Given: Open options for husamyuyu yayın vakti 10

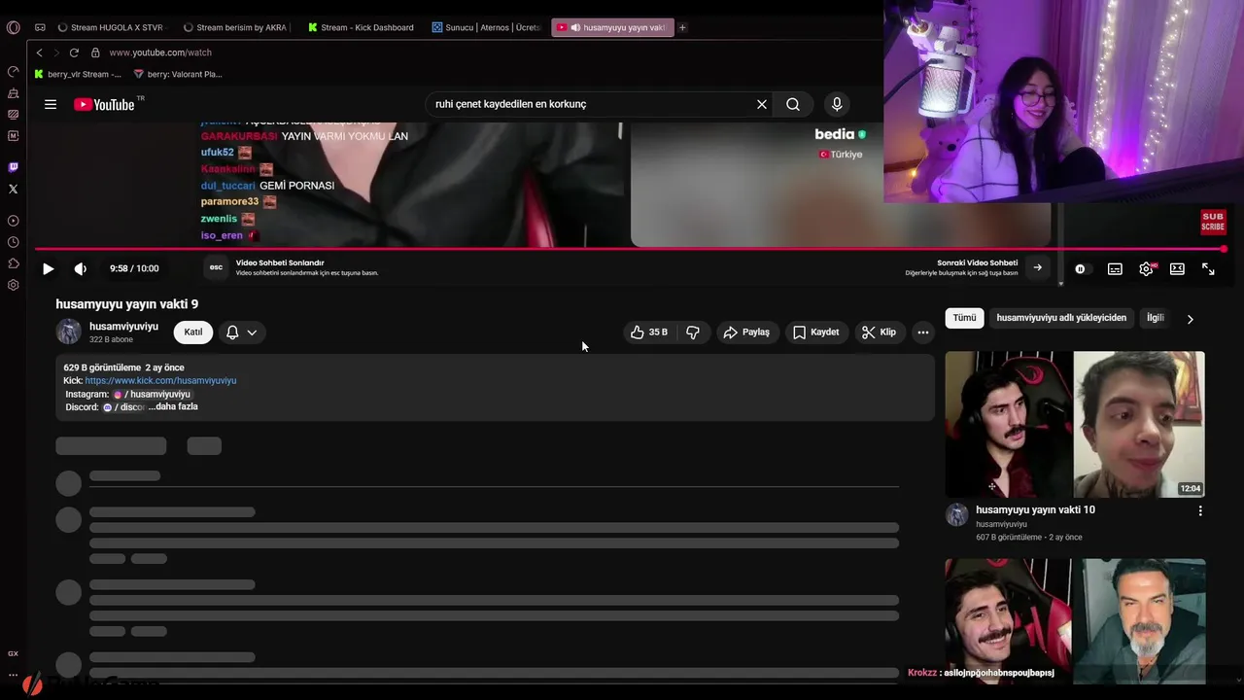Looking at the screenshot, I should 1200,510.
